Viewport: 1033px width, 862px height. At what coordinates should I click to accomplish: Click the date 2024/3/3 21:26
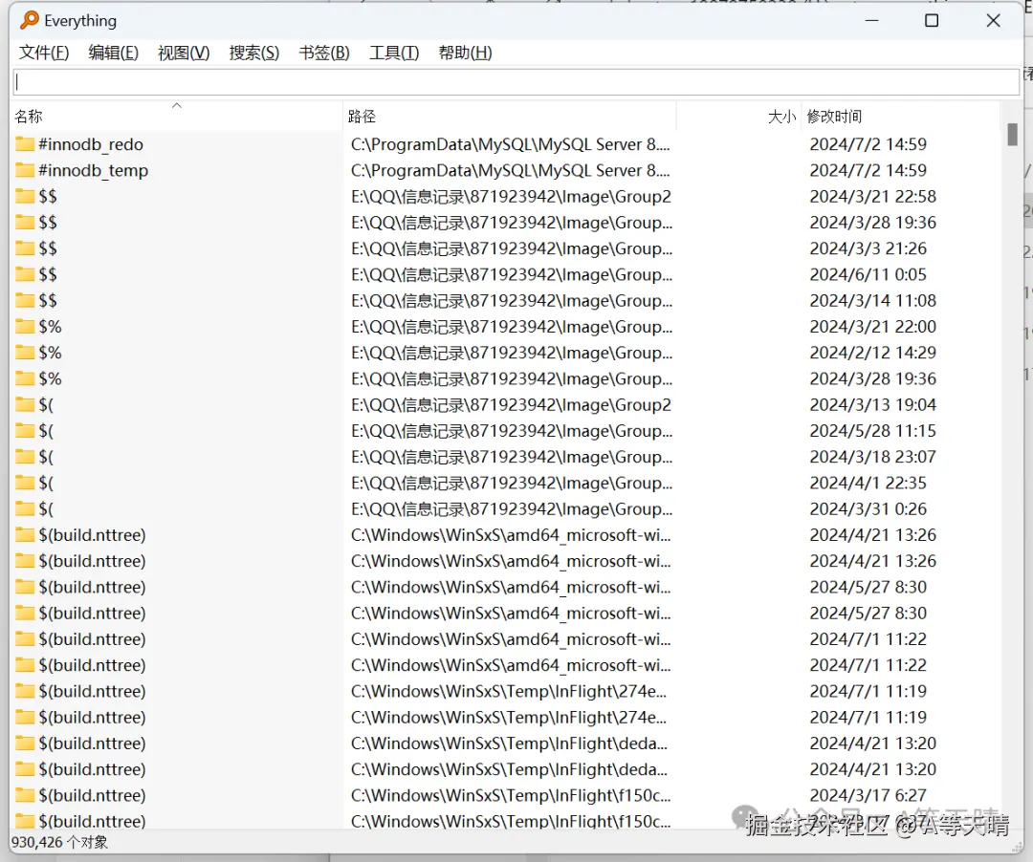868,248
